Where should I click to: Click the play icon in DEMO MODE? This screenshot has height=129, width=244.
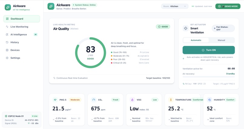point(219,6)
